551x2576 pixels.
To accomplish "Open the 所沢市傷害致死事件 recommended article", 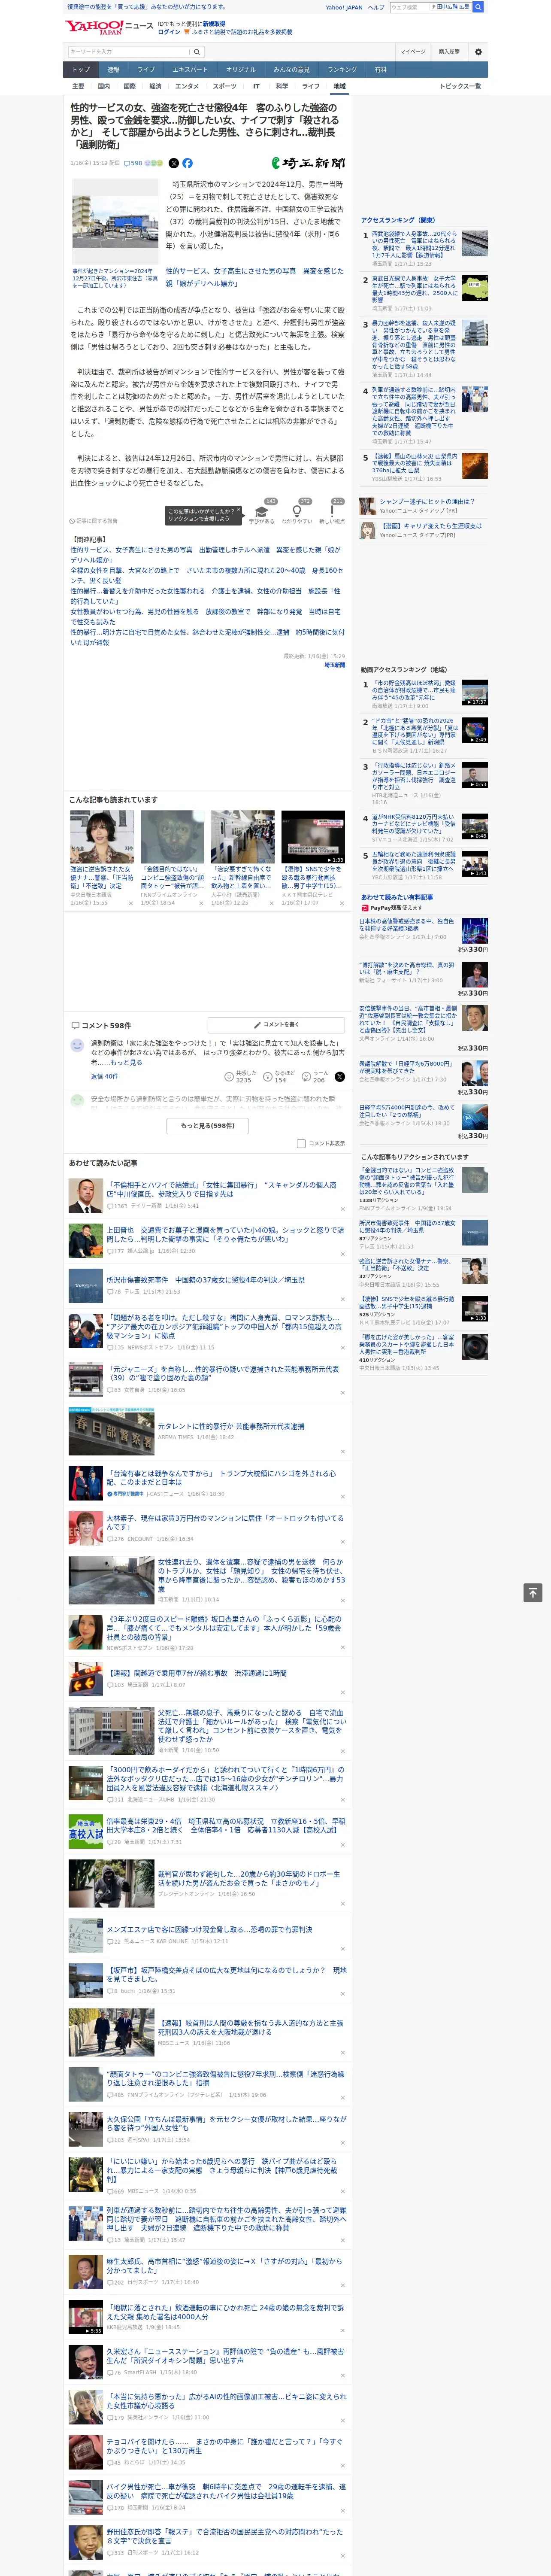I will tap(206, 1280).
